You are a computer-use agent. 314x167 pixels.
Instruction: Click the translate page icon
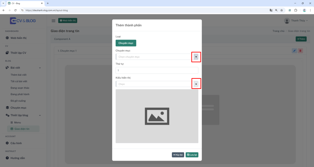271,10
